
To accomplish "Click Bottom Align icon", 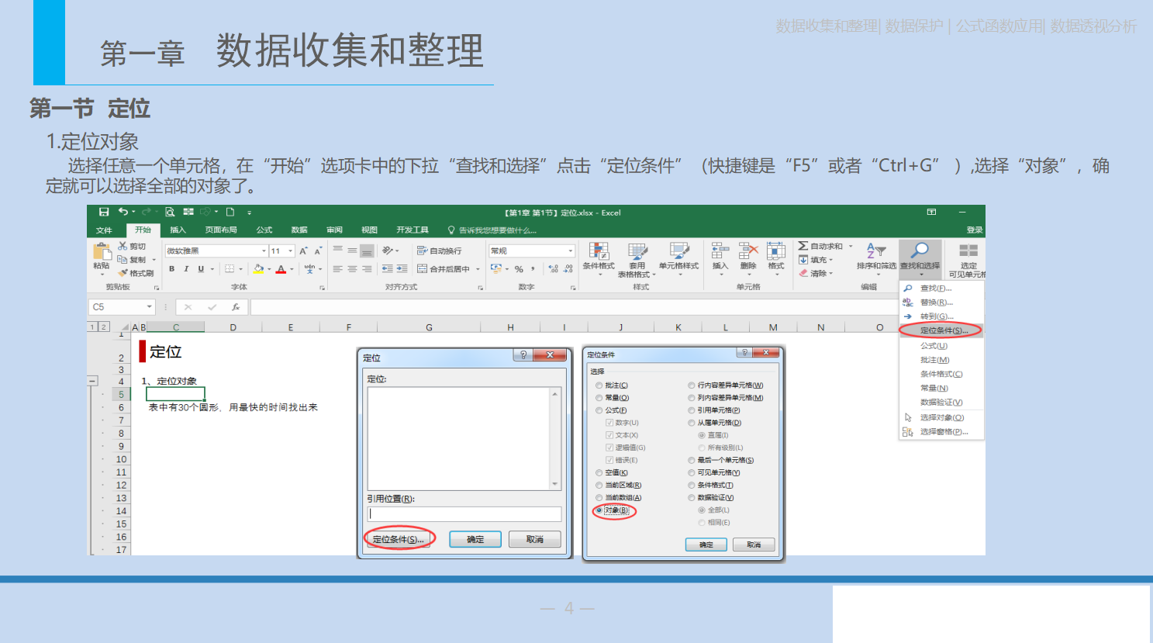I will pos(367,251).
